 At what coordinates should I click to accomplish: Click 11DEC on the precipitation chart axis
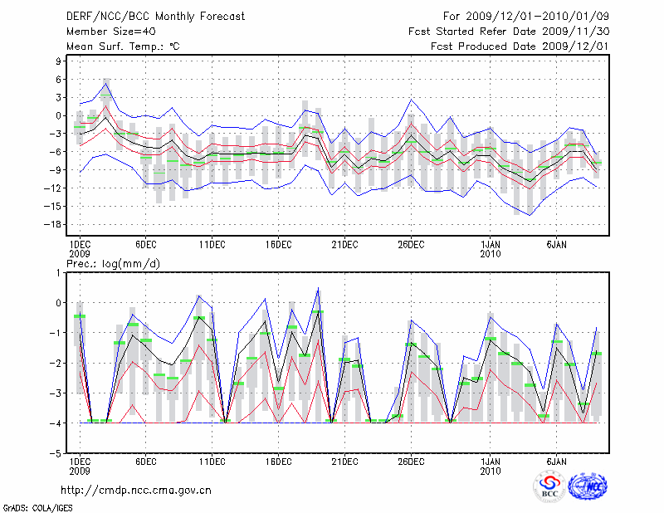[x=212, y=461]
